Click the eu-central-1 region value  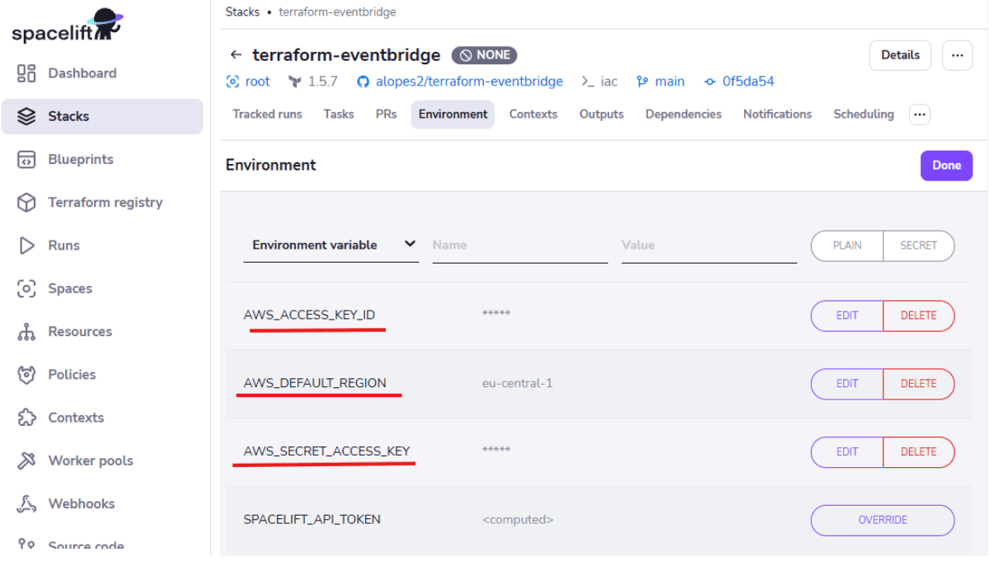[518, 384]
